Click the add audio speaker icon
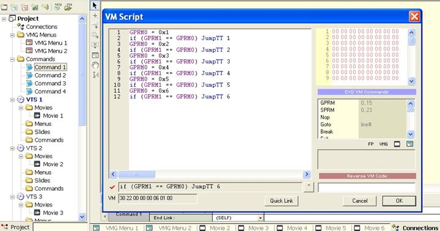The width and height of the screenshot is (440, 231). [x=45, y=7]
